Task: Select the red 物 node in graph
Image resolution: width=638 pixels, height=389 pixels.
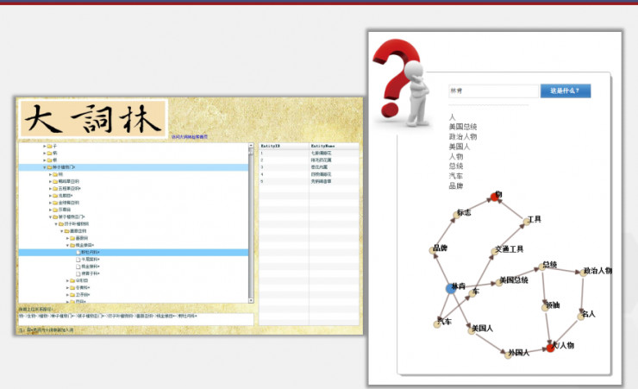Action: pyautogui.click(x=495, y=197)
